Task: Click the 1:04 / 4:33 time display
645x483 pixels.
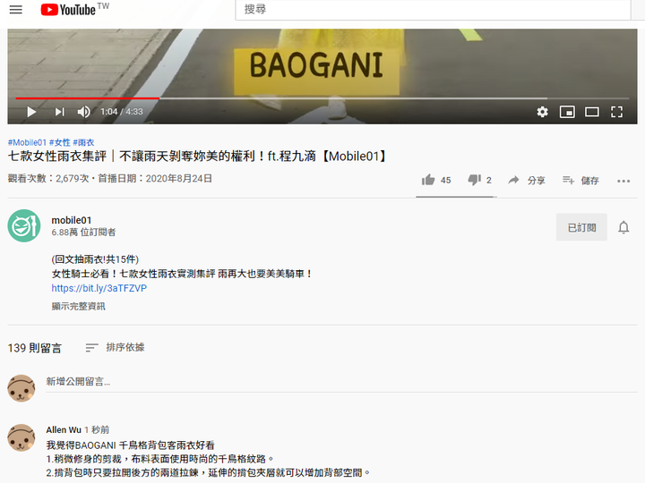Action: click(x=122, y=112)
